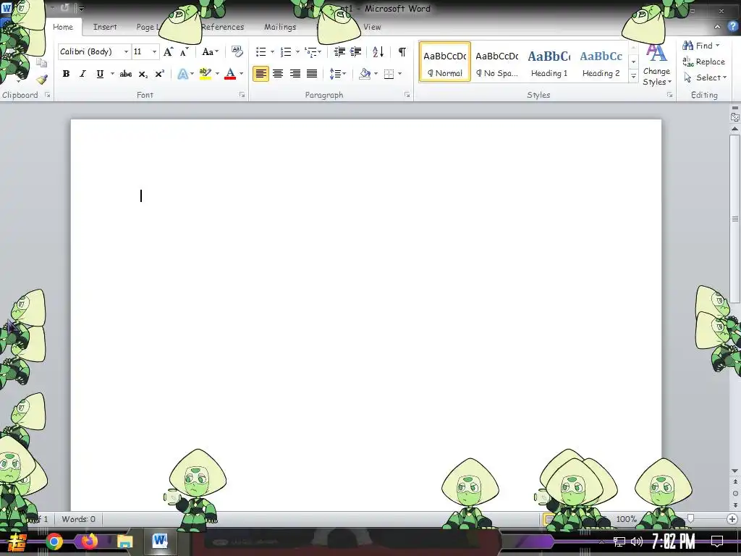Toggle Show/Hide paragraph marks
This screenshot has width=741, height=556.
(x=402, y=52)
